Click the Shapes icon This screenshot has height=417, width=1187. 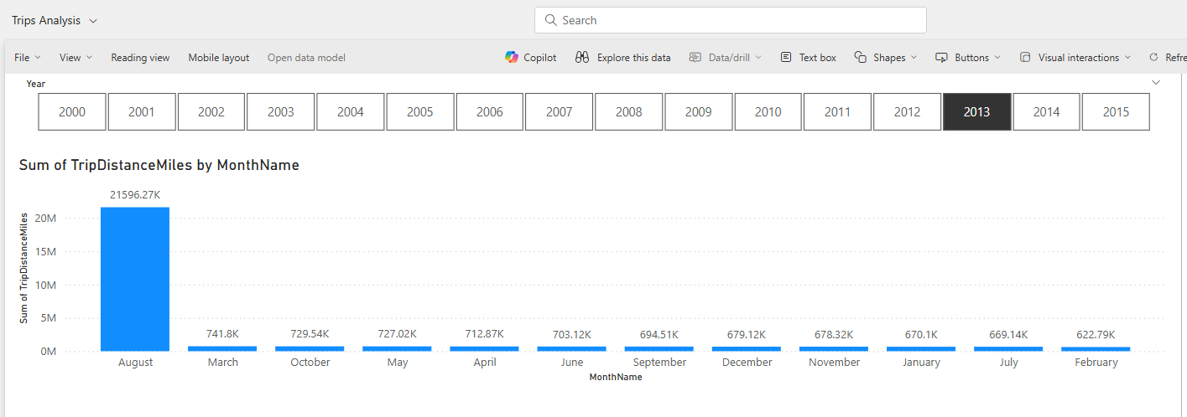pos(861,58)
